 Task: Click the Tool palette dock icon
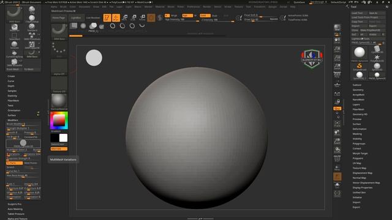coord(386,7)
